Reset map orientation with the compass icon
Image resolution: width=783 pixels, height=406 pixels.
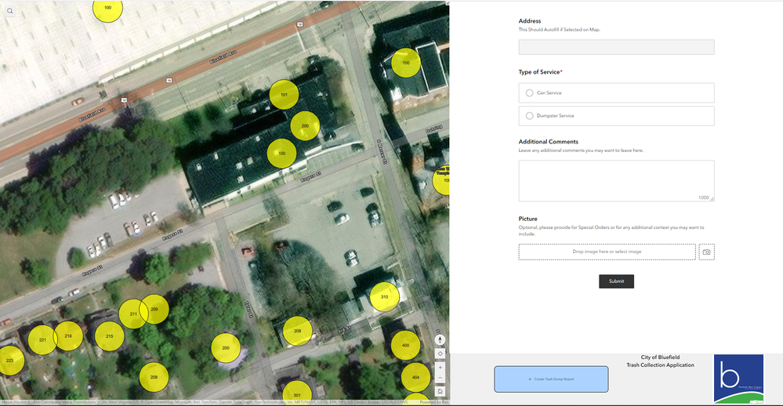[440, 339]
